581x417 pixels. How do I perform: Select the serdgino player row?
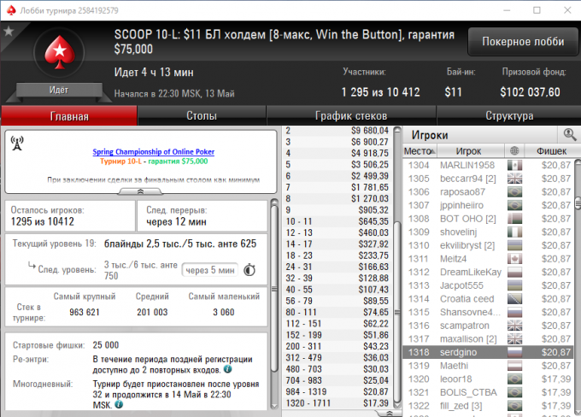488,352
